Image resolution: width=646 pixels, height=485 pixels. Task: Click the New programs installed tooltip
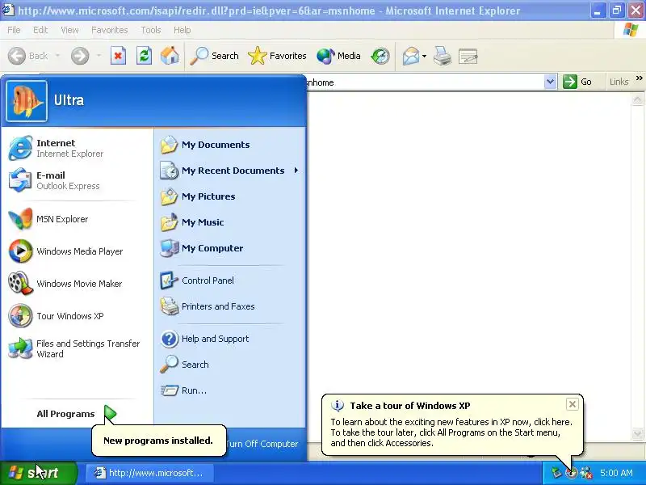pos(159,441)
